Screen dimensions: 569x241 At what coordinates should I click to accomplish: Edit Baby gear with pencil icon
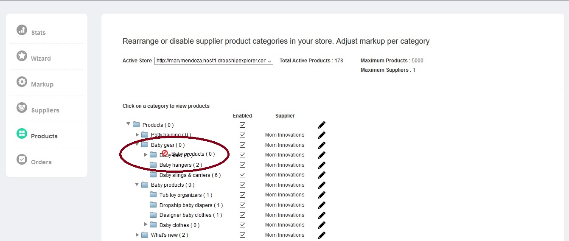click(322, 145)
